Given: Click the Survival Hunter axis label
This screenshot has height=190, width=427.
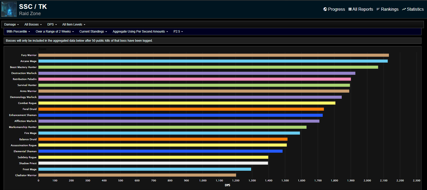Looking at the screenshot, I should coord(27,85).
